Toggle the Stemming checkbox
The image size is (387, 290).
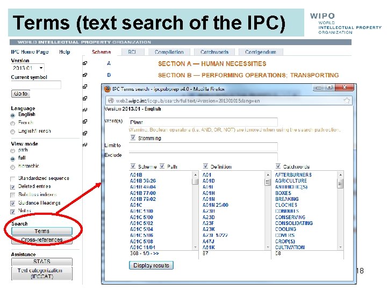[133, 137]
